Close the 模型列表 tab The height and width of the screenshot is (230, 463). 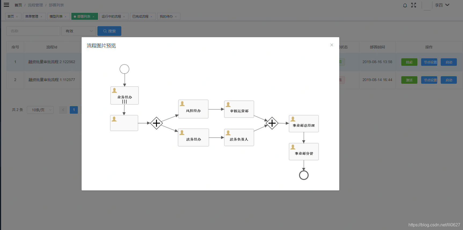[65, 17]
